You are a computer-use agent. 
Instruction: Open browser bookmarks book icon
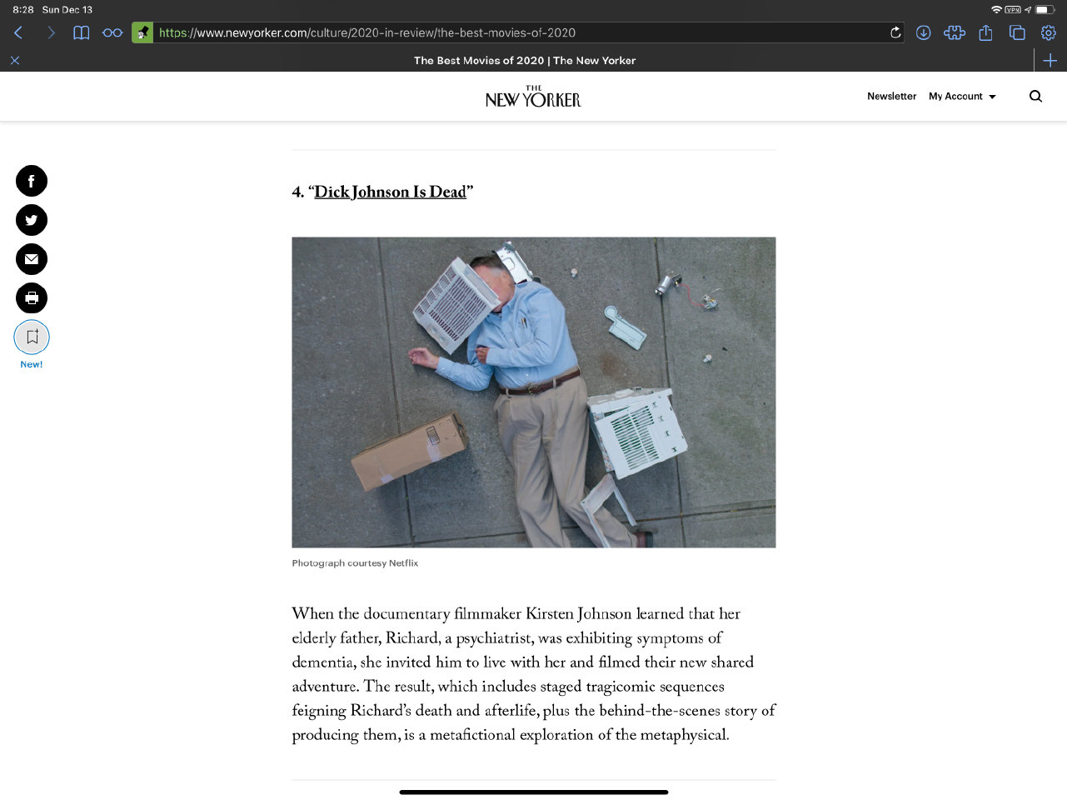coord(81,32)
